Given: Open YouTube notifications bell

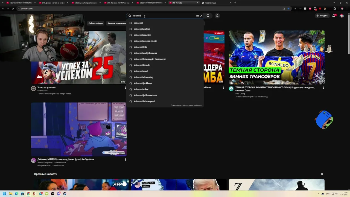Looking at the screenshot, I should 334,16.
